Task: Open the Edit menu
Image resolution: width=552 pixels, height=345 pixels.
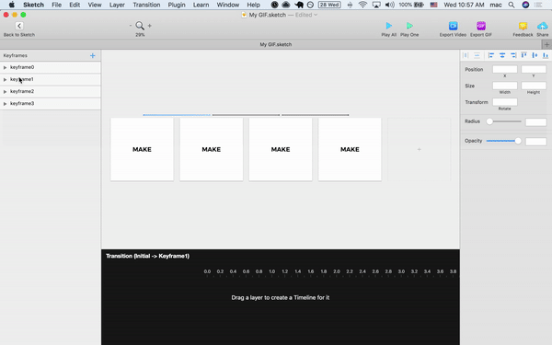Action: coord(75,5)
